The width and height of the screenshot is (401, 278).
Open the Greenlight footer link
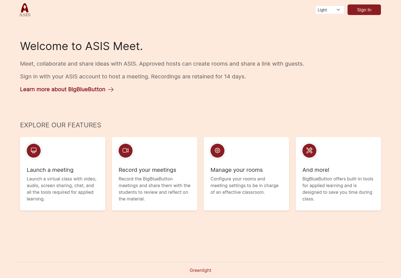coord(200,270)
